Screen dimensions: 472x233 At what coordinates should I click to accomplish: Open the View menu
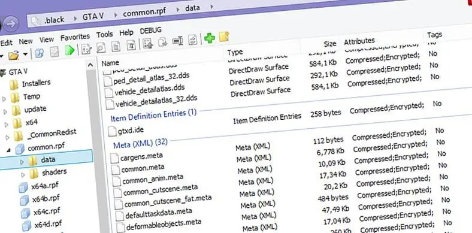(46, 39)
